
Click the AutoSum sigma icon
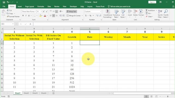[x=147, y=10]
